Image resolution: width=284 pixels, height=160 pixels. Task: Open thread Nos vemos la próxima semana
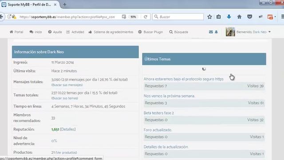(x=170, y=96)
